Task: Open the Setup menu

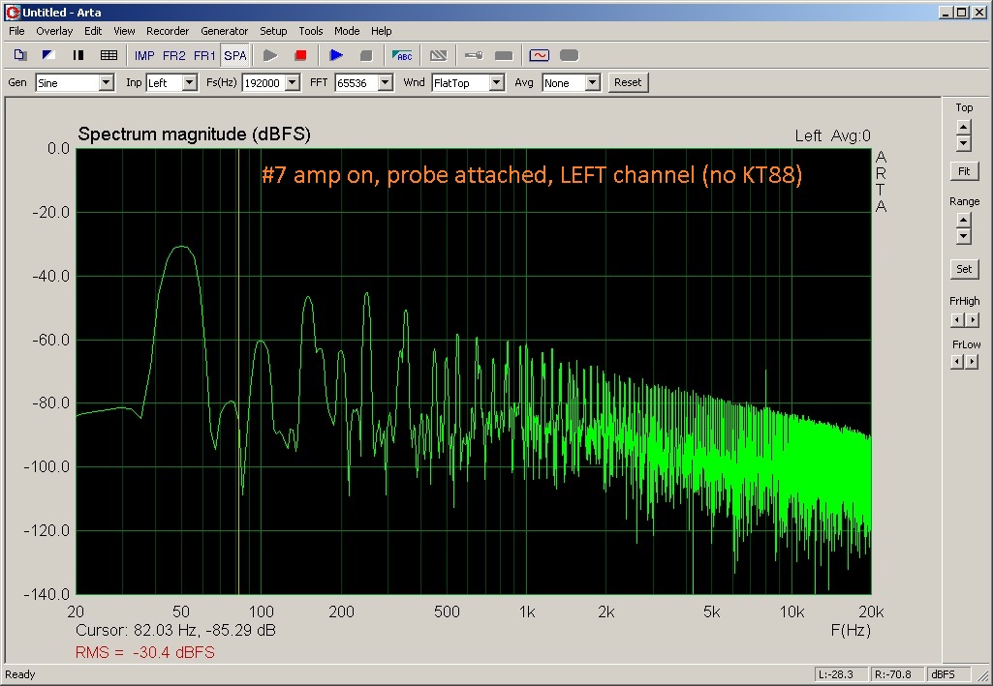Action: click(x=273, y=31)
